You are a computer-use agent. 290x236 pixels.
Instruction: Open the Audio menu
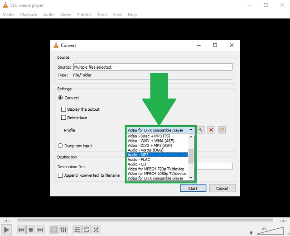(x=49, y=15)
